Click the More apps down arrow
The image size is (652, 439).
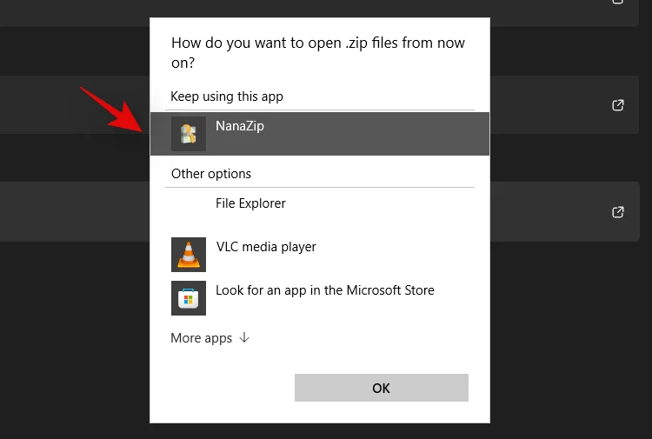244,337
